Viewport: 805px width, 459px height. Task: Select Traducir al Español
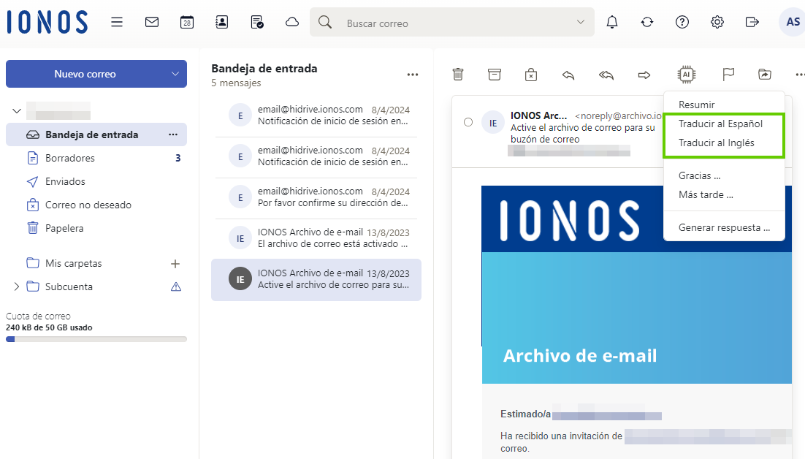(720, 124)
